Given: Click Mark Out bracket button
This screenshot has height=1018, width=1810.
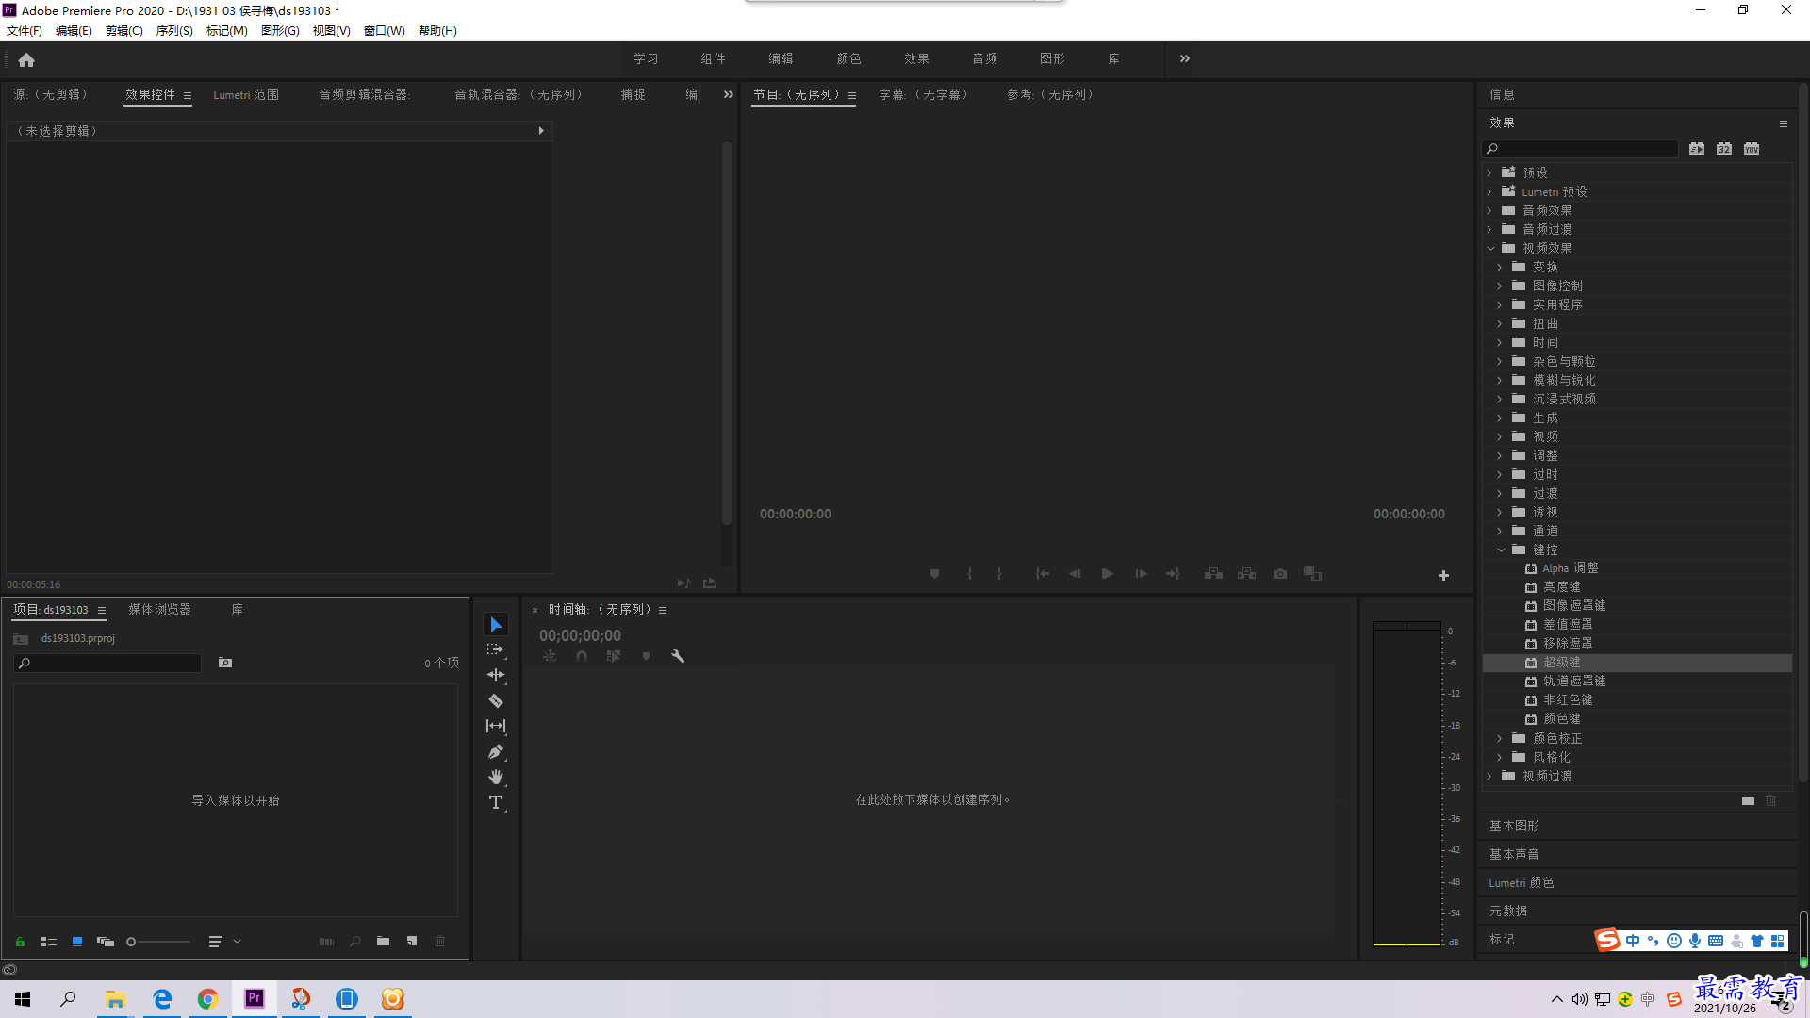Looking at the screenshot, I should (999, 573).
